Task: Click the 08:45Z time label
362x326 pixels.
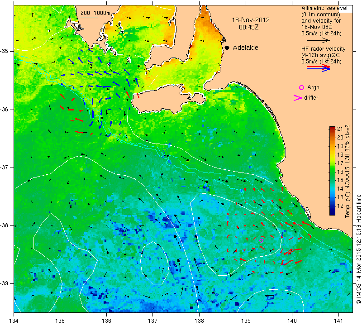Action: pyautogui.click(x=248, y=27)
